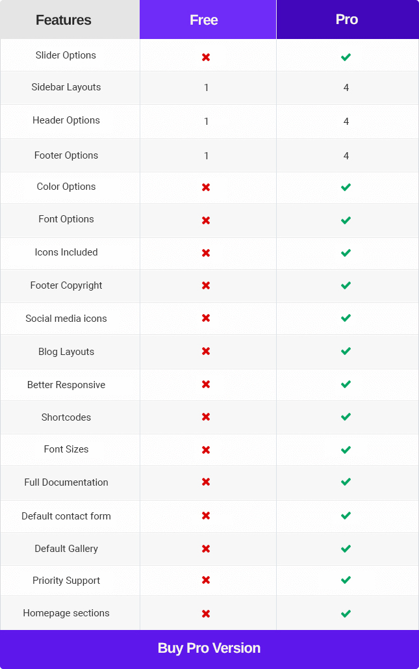Click green check for Homepage sections

(346, 614)
